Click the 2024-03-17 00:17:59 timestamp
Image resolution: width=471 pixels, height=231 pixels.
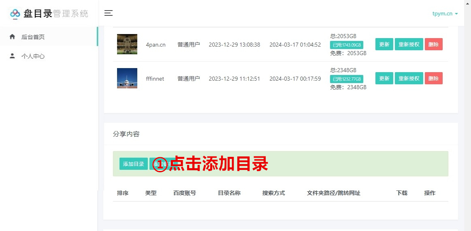click(x=295, y=79)
